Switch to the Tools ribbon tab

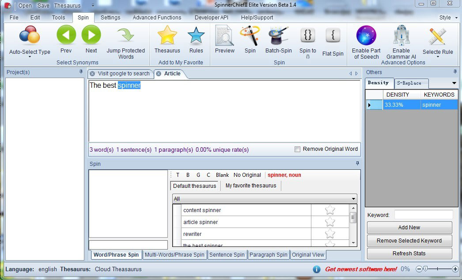58,17
